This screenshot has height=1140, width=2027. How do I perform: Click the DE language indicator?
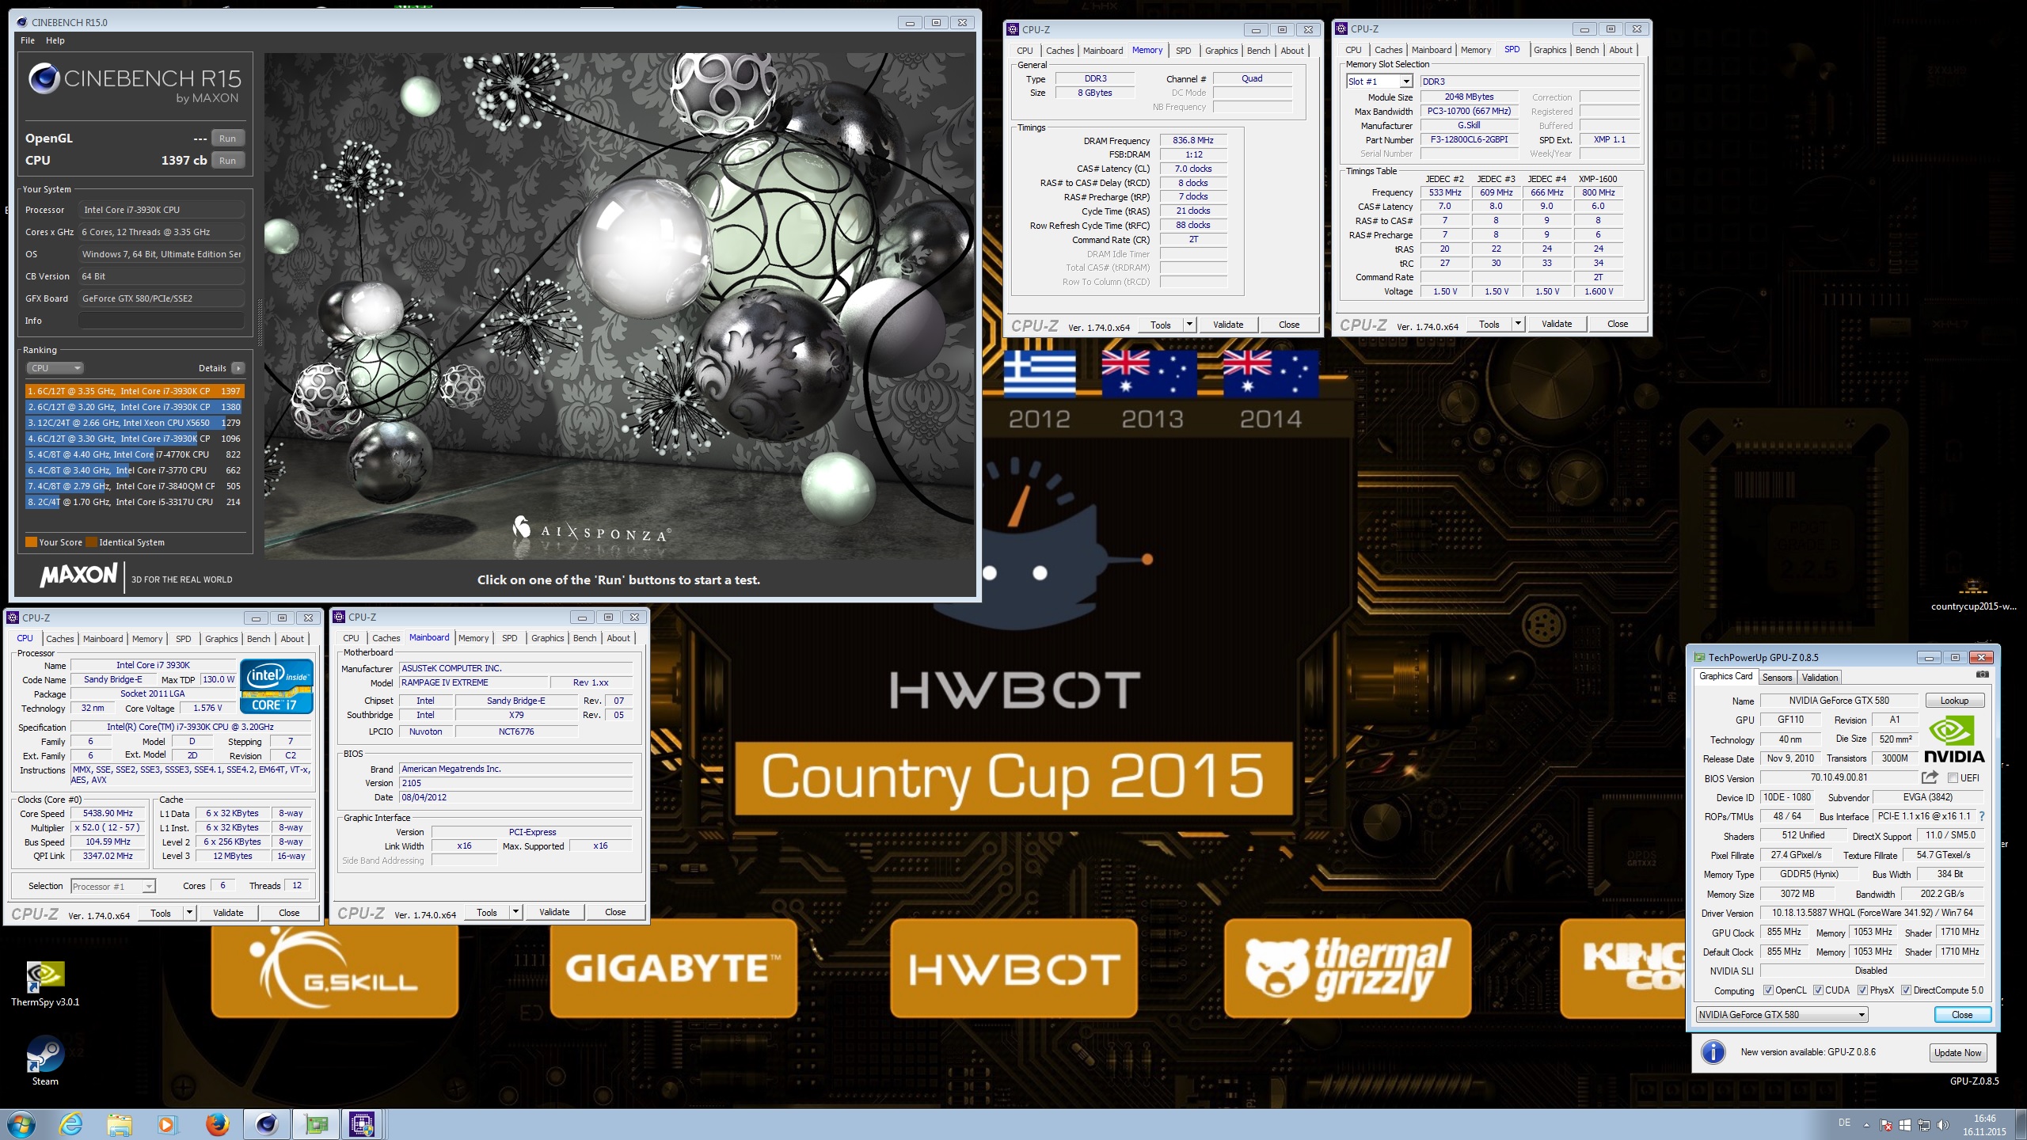pos(1844,1123)
